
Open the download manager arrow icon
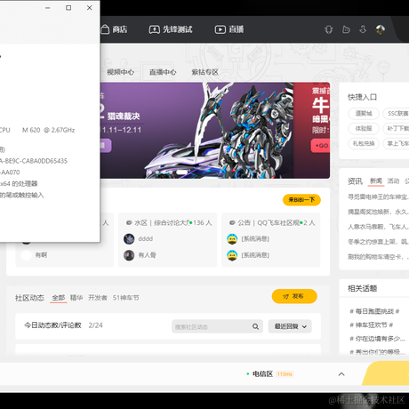(x=363, y=29)
